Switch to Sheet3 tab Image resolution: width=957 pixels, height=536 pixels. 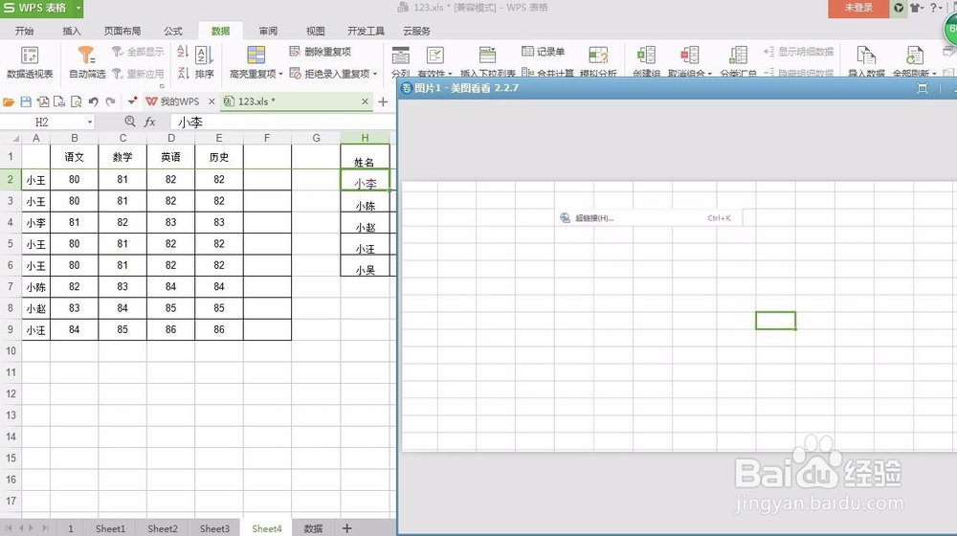[214, 528]
